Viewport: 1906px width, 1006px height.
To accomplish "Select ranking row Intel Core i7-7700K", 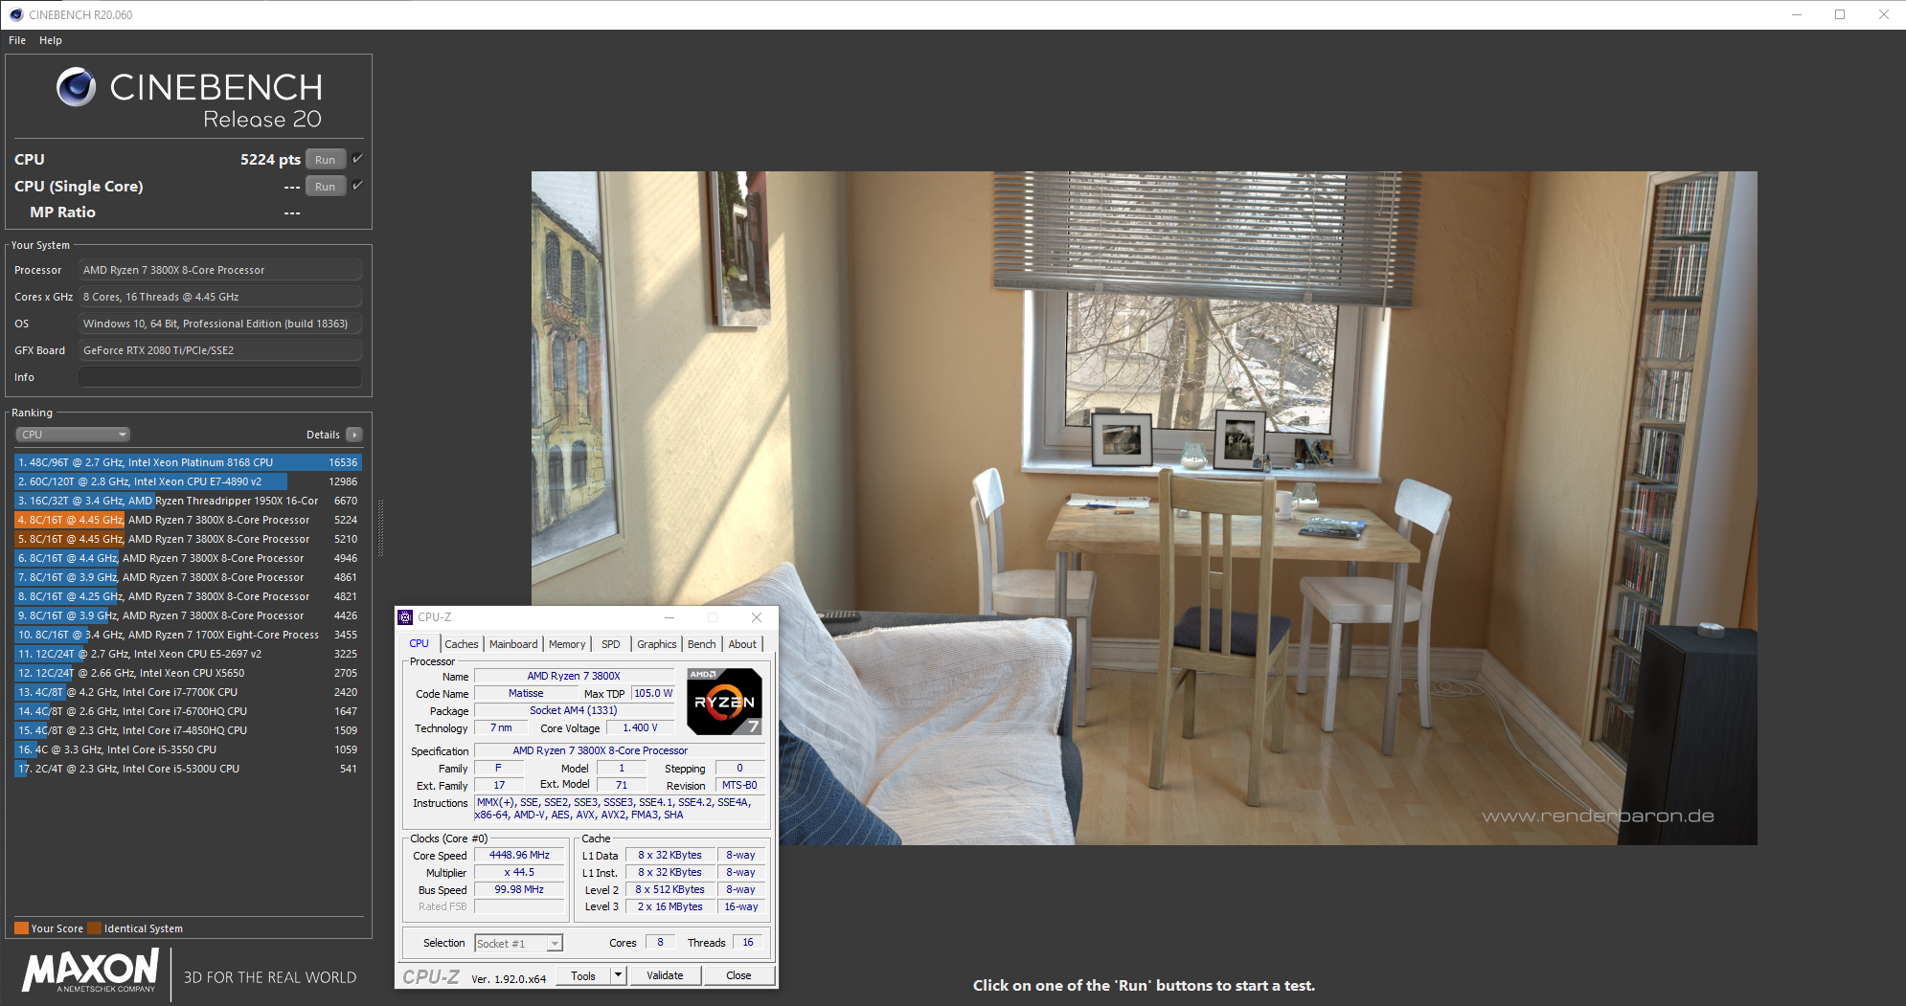I will (x=189, y=692).
